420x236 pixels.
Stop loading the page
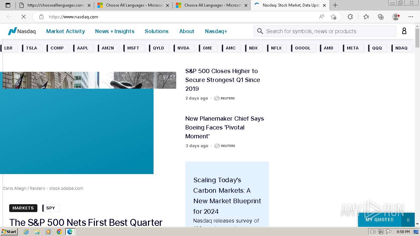tap(24, 17)
